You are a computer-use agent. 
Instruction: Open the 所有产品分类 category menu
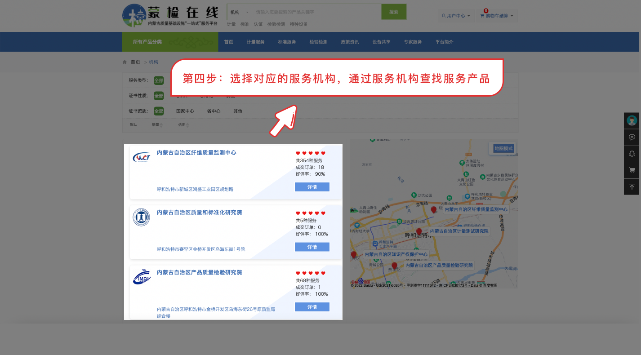point(170,42)
